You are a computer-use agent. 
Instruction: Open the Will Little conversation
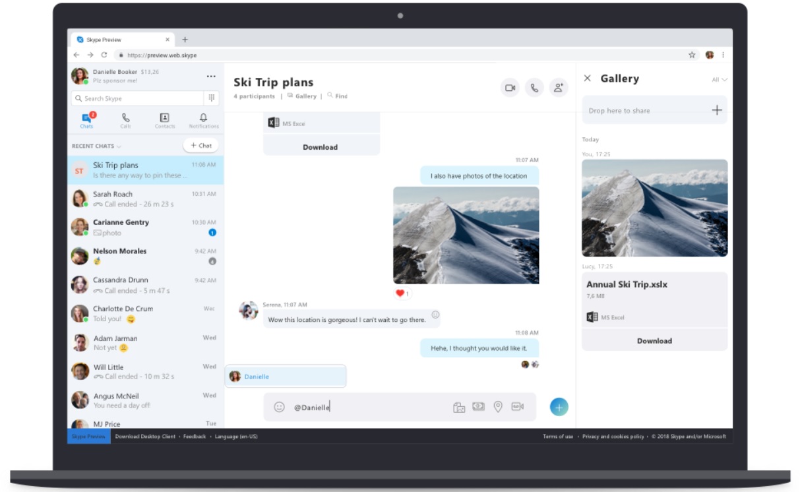pyautogui.click(x=145, y=371)
